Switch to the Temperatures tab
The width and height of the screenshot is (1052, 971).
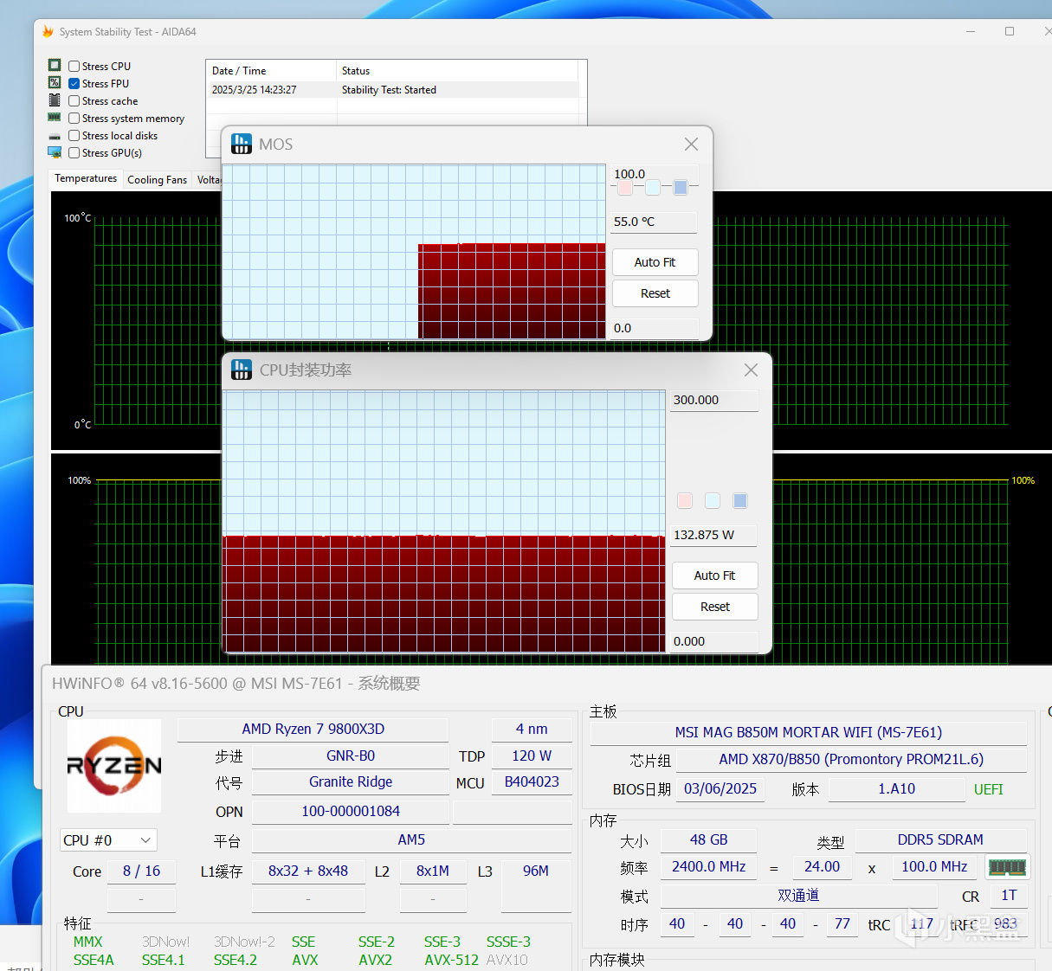point(86,178)
